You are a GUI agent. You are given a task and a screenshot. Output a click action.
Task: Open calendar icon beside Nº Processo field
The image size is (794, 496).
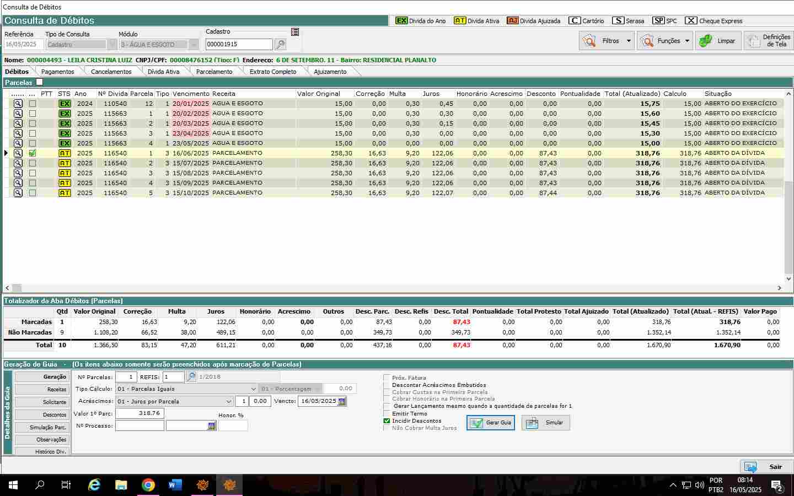(x=212, y=426)
